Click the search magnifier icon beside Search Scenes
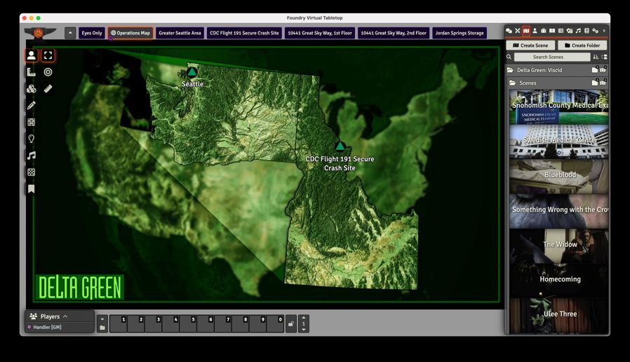 [509, 57]
